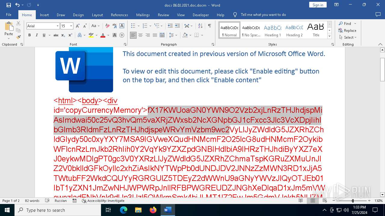Justify the paragraph text

pyautogui.click(x=155, y=35)
